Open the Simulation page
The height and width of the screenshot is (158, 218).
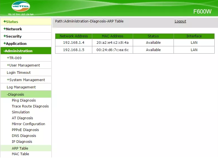pyautogui.click(x=21, y=112)
